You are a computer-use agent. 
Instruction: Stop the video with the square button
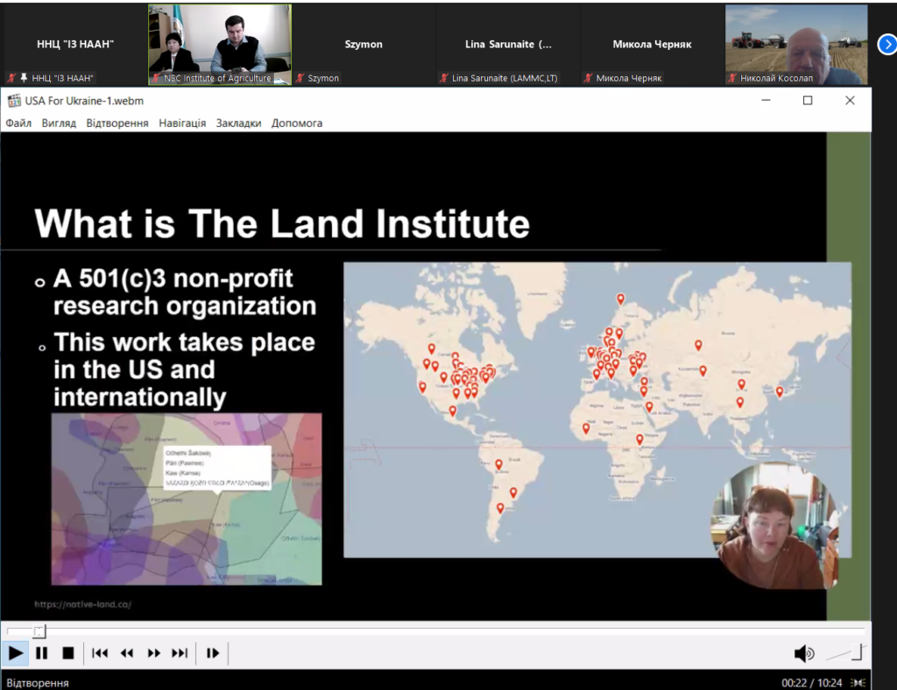(x=67, y=653)
